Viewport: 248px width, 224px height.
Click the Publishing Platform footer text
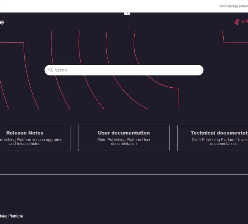pyautogui.click(x=11, y=216)
